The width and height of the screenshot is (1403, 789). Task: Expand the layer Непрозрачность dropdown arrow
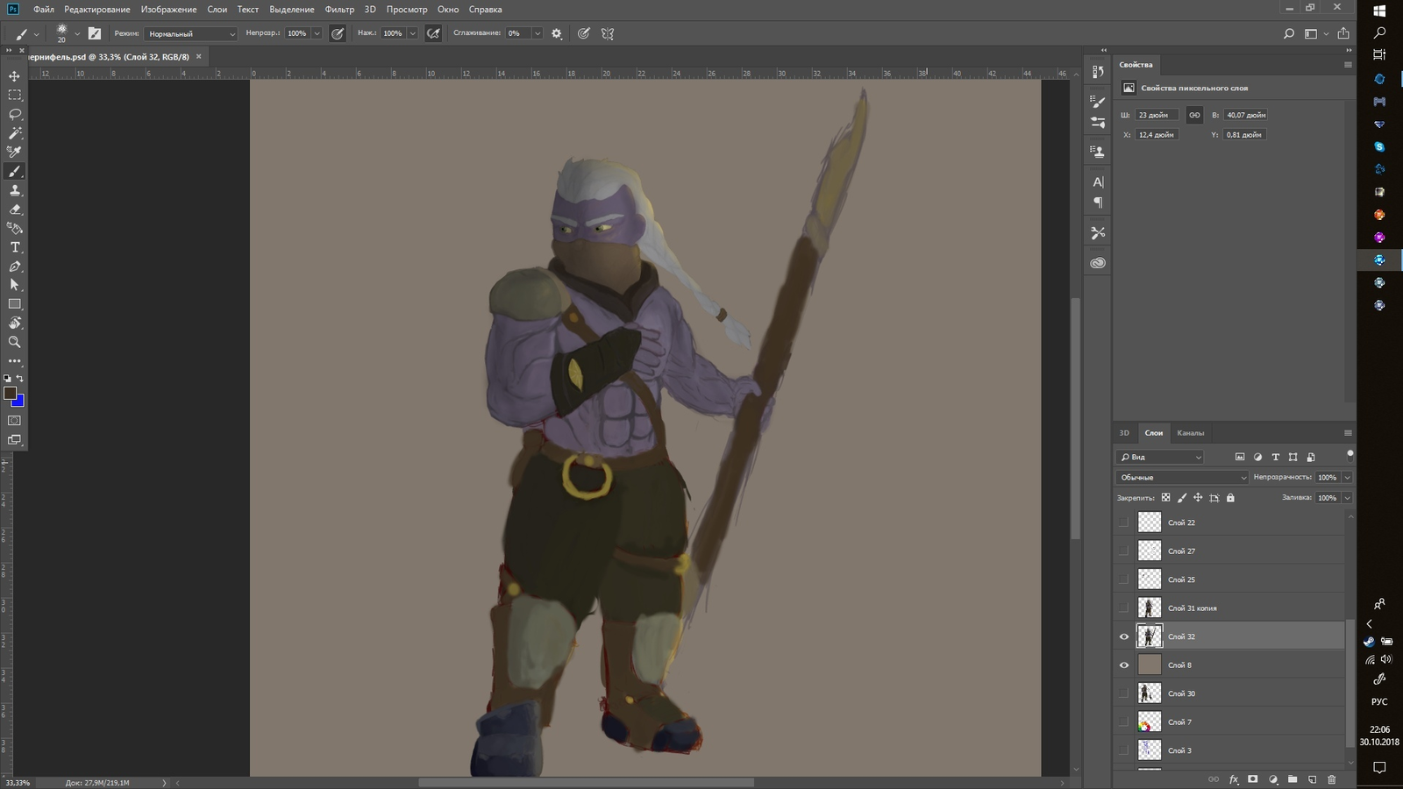click(1347, 477)
